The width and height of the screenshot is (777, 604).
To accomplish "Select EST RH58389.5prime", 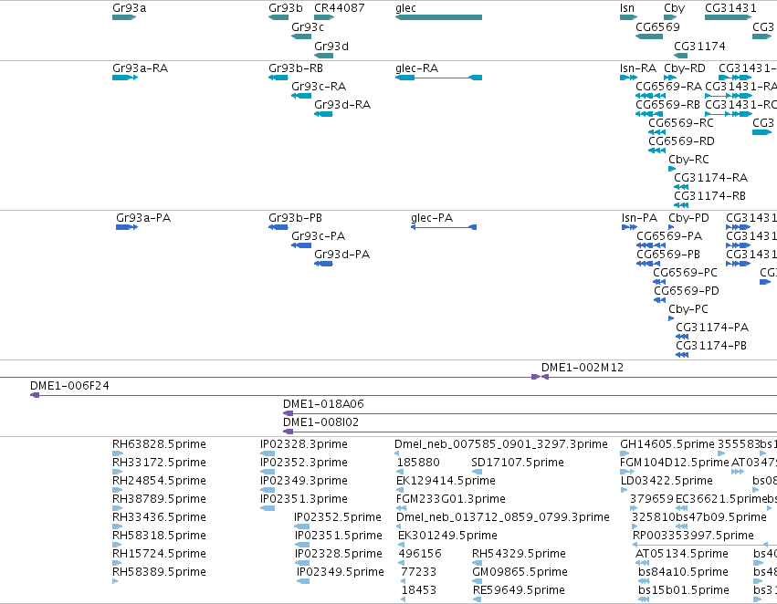I will pos(115,581).
